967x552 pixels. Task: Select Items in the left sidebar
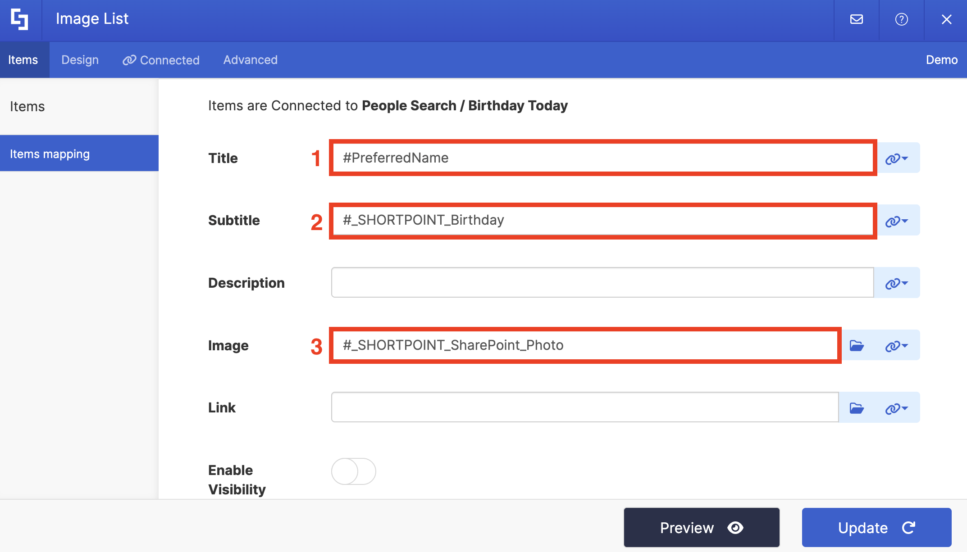pos(27,107)
